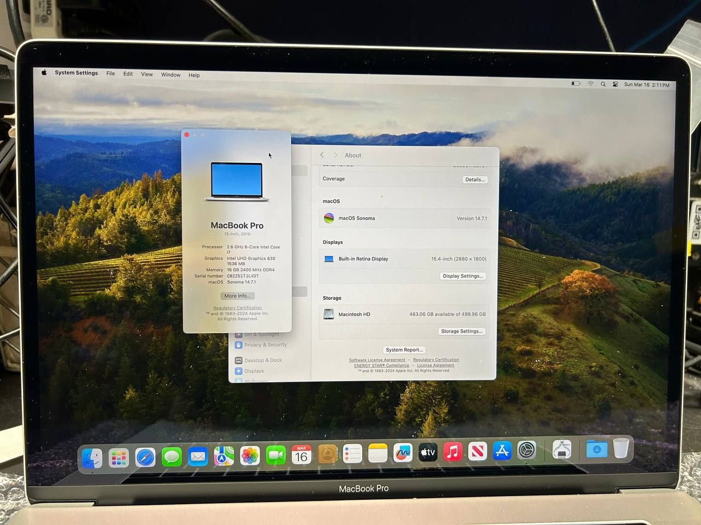
Task: Open Regulatory Certification link in About This Mac
Action: (x=238, y=308)
